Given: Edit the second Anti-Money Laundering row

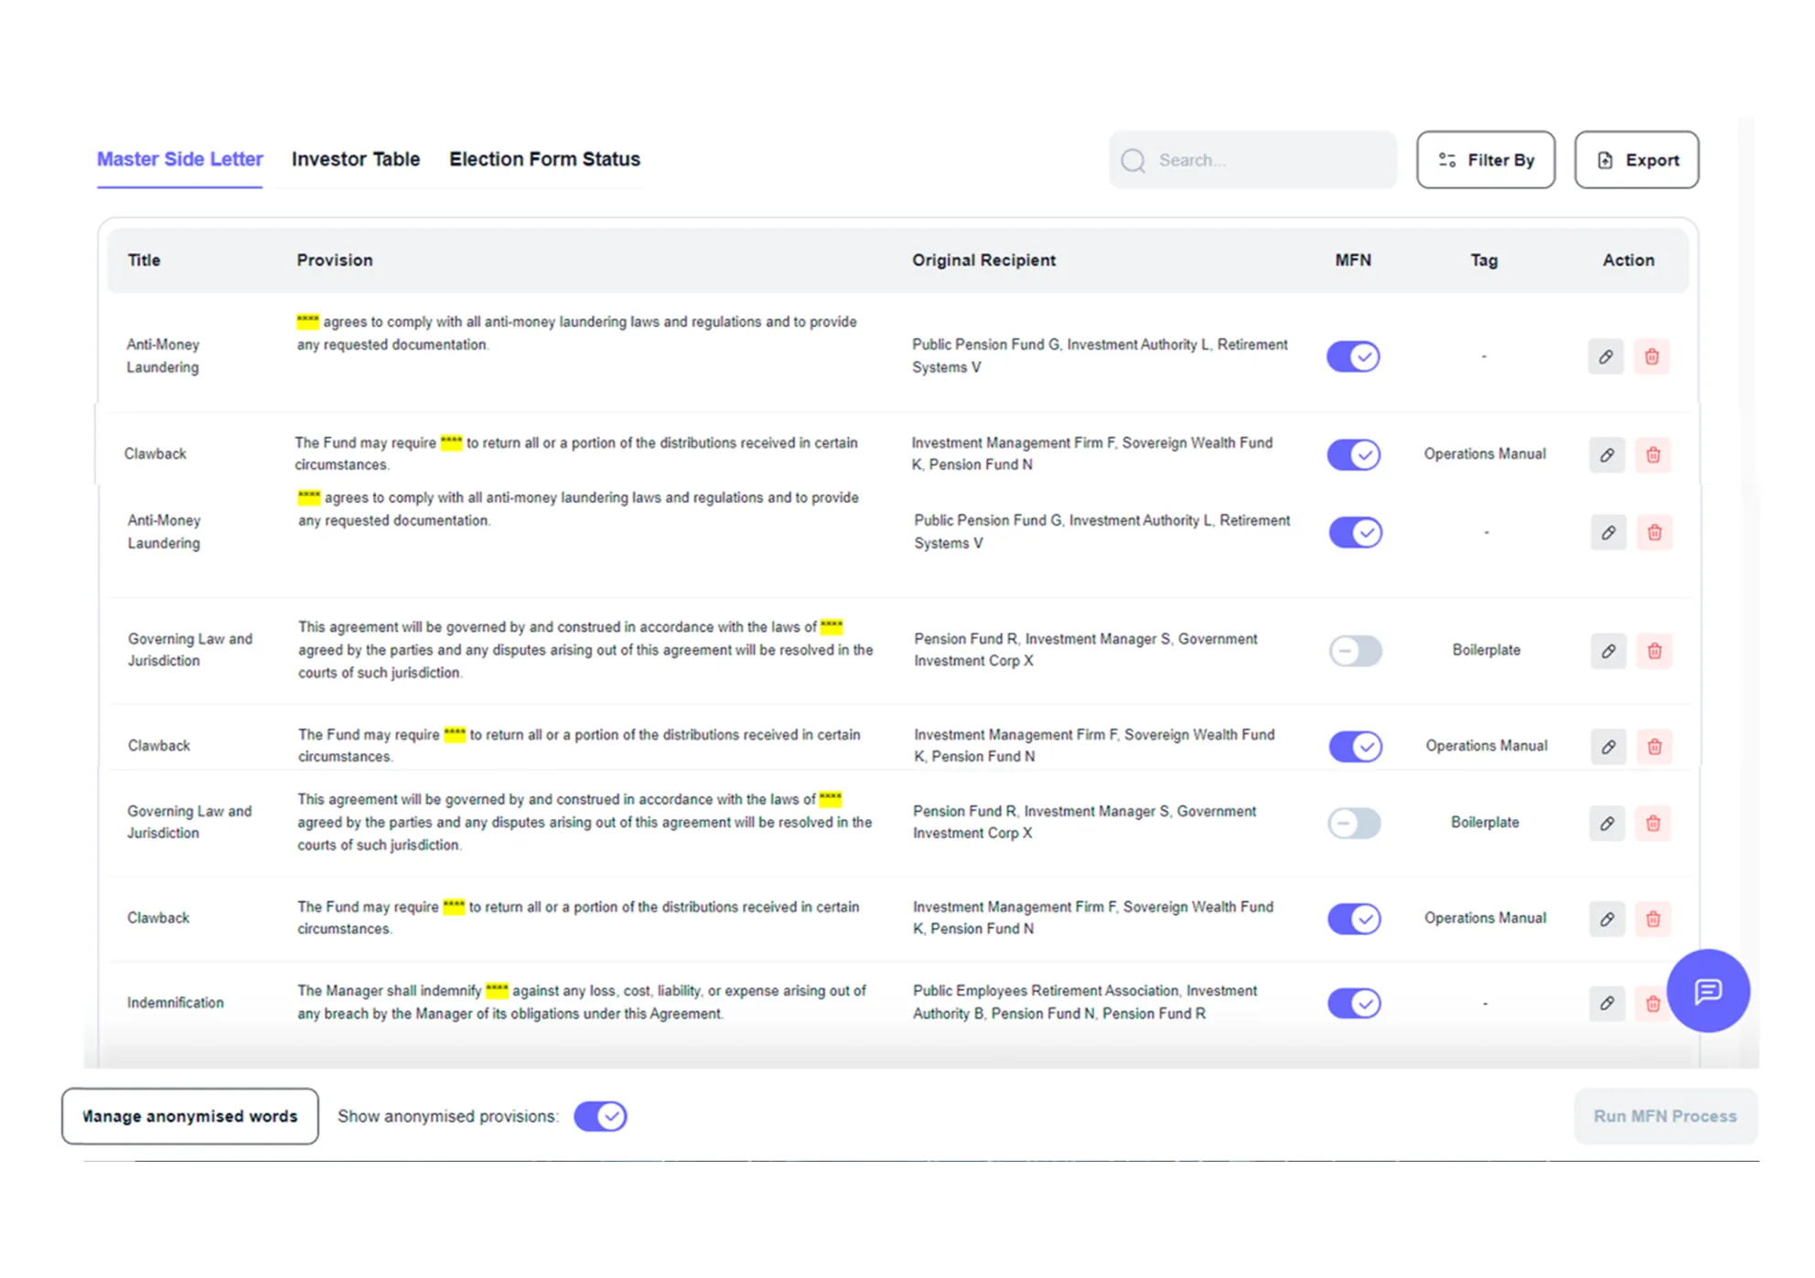Looking at the screenshot, I should click(x=1608, y=532).
